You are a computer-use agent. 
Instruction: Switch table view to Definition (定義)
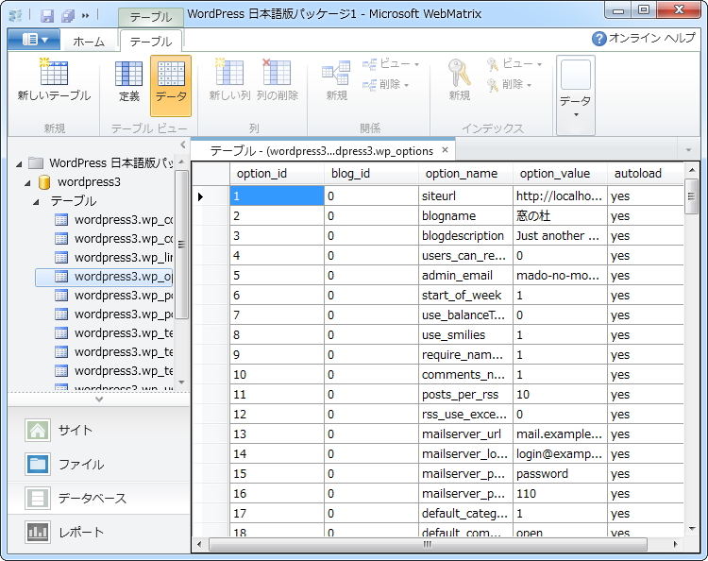pos(128,81)
